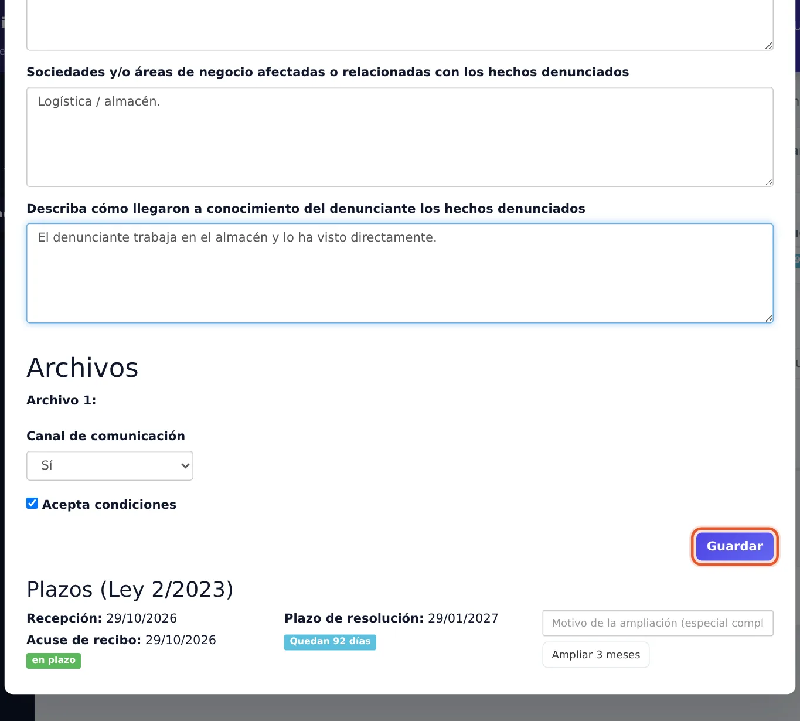Viewport: 800px width, 721px height.
Task: Save the form with Guardar
Action: (735, 546)
